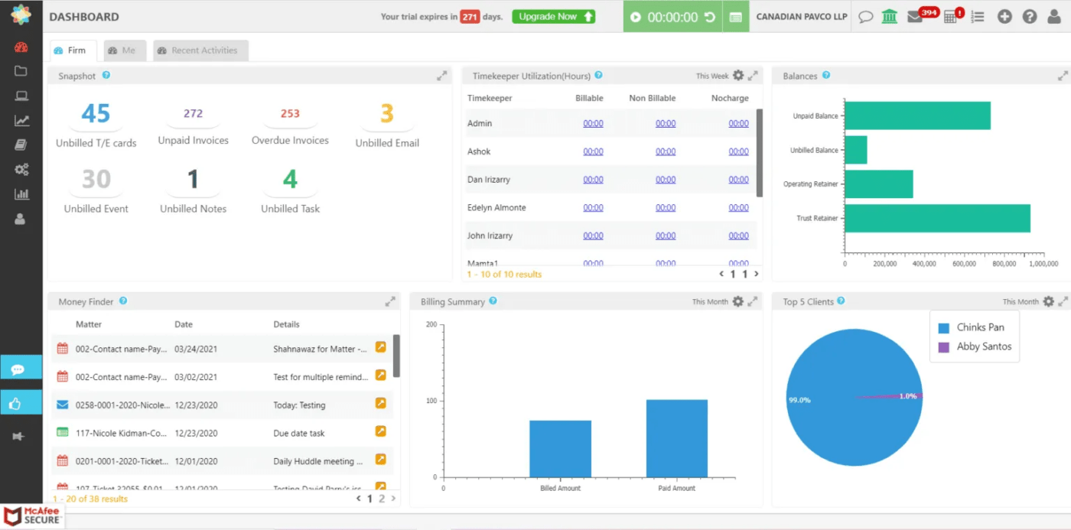Switch to the Me tab
The height and width of the screenshot is (530, 1071).
point(125,50)
